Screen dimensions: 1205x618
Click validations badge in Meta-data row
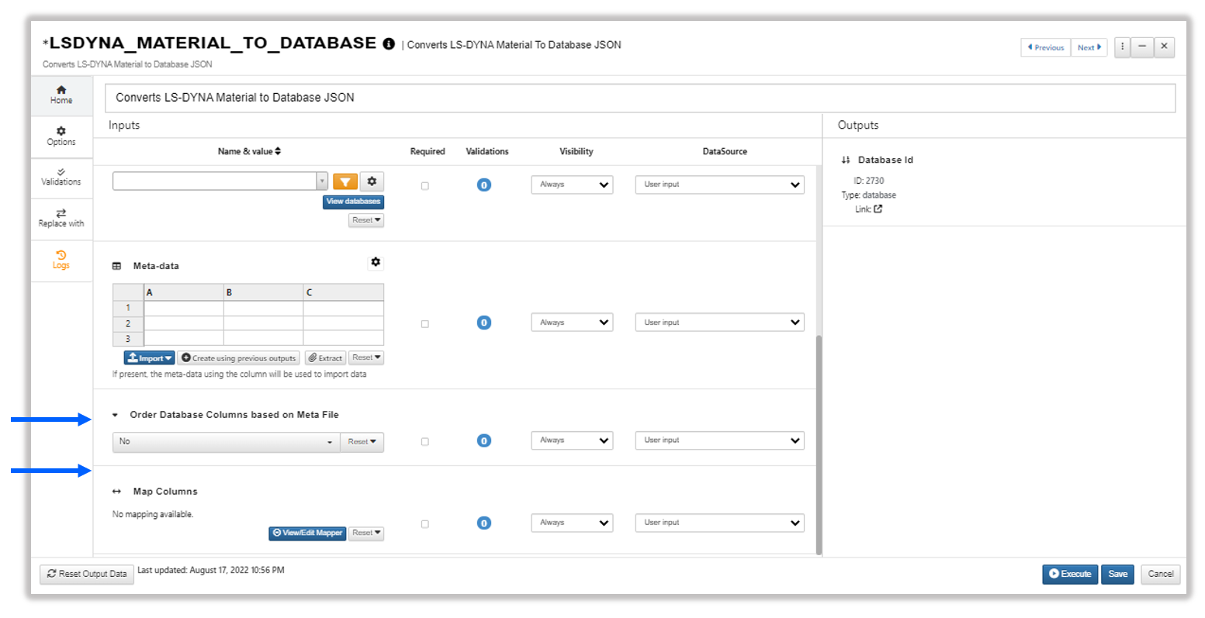click(484, 323)
